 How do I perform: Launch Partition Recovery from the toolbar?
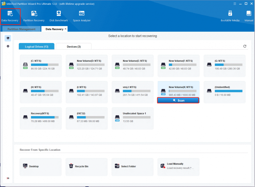[34, 16]
